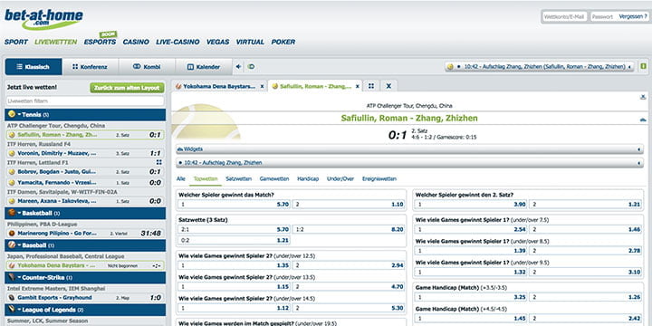Switch to Kombi view
This screenshot has height=326, width=652.
pos(147,66)
